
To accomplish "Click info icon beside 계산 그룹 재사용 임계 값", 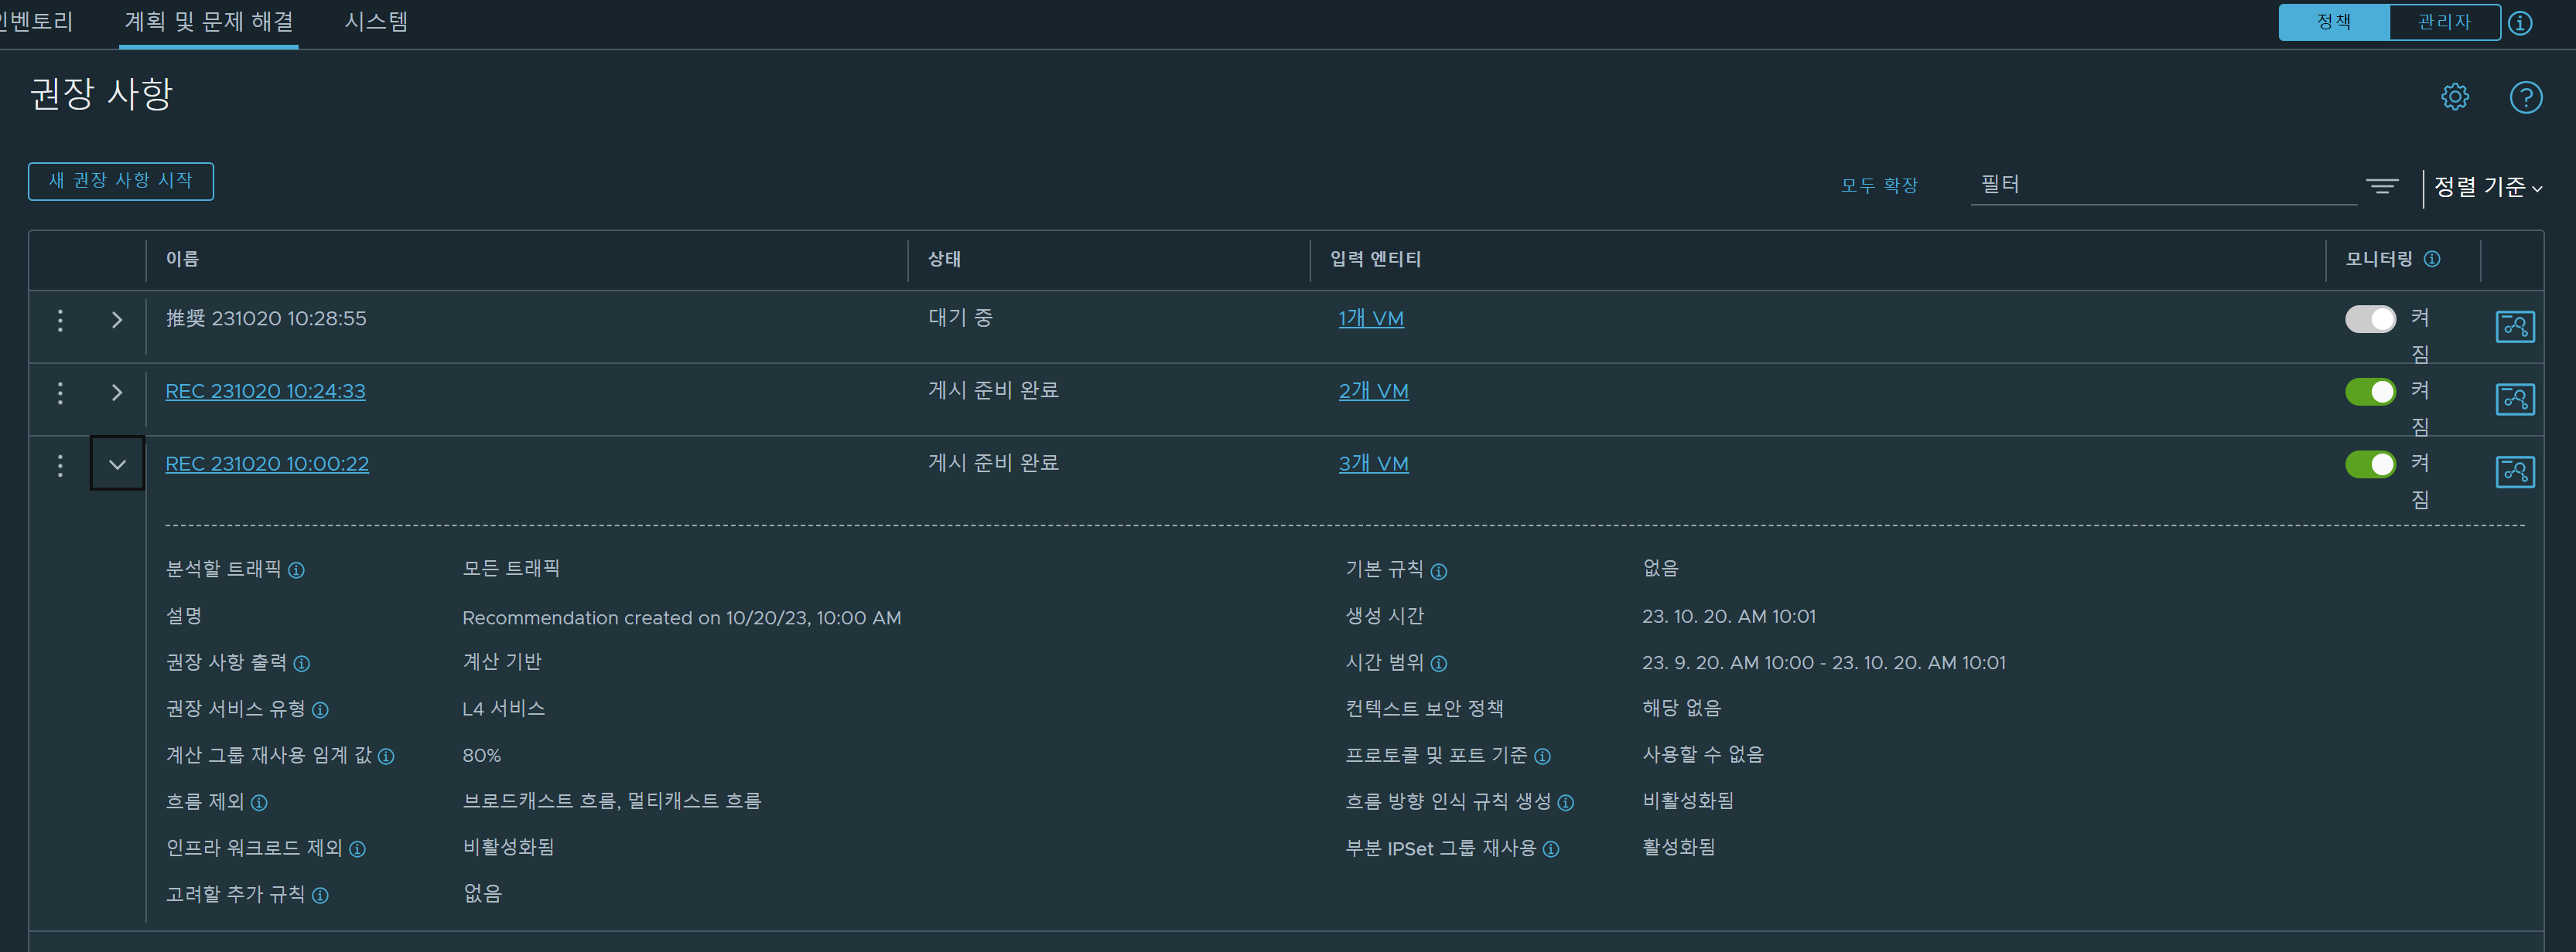I will point(386,756).
